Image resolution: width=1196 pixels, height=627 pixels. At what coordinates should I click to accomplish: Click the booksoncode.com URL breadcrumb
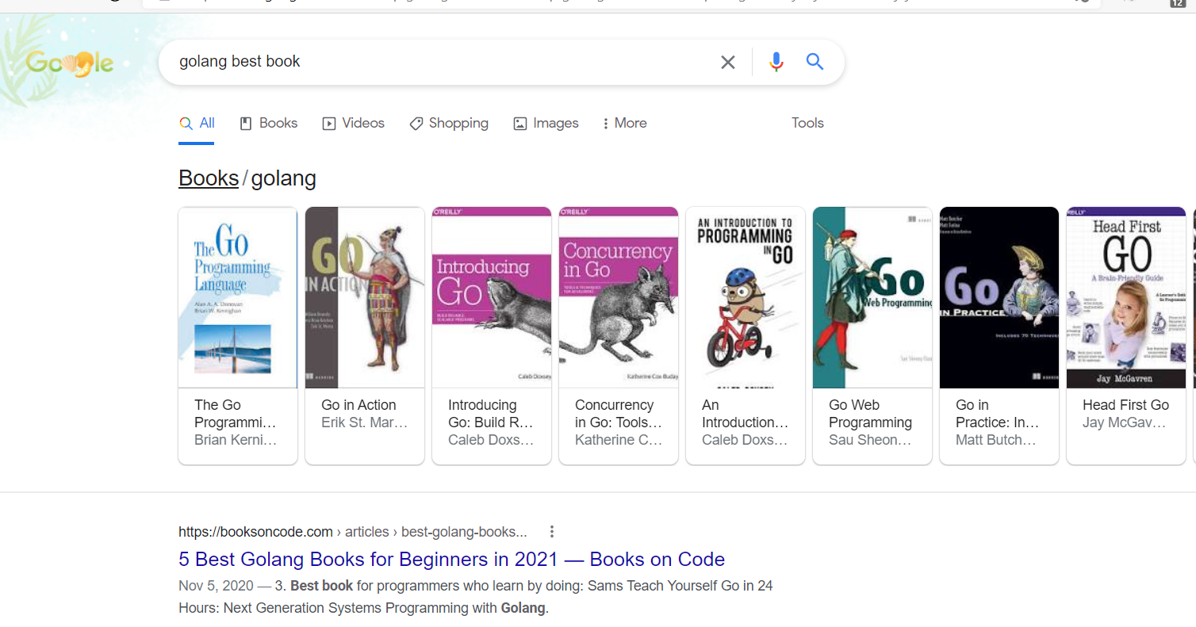click(x=353, y=532)
